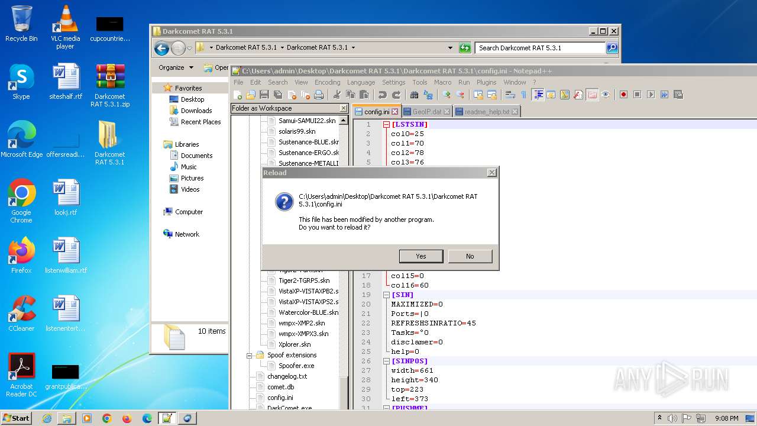Screen dimensions: 757x426
Task: Open Explorer recent pages dropdown arrow
Action: pyautogui.click(x=189, y=48)
